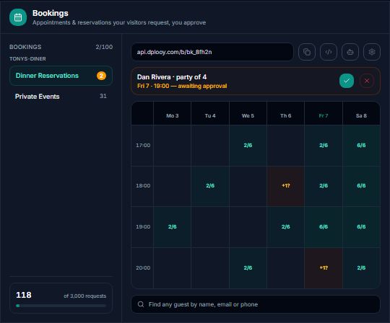Image resolution: width=390 pixels, height=323 pixels.
Task: Open Saturday 19:00 slot showing 6/6
Action: pyautogui.click(x=361, y=227)
